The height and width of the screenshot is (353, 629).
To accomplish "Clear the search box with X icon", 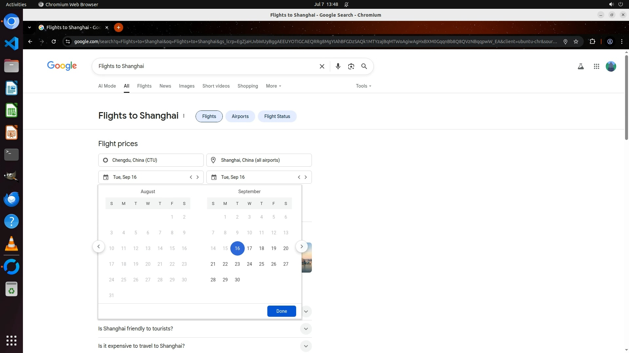I will [x=322, y=66].
